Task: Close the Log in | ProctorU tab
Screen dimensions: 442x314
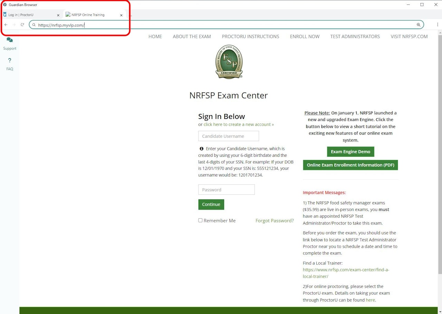Action: [58, 15]
